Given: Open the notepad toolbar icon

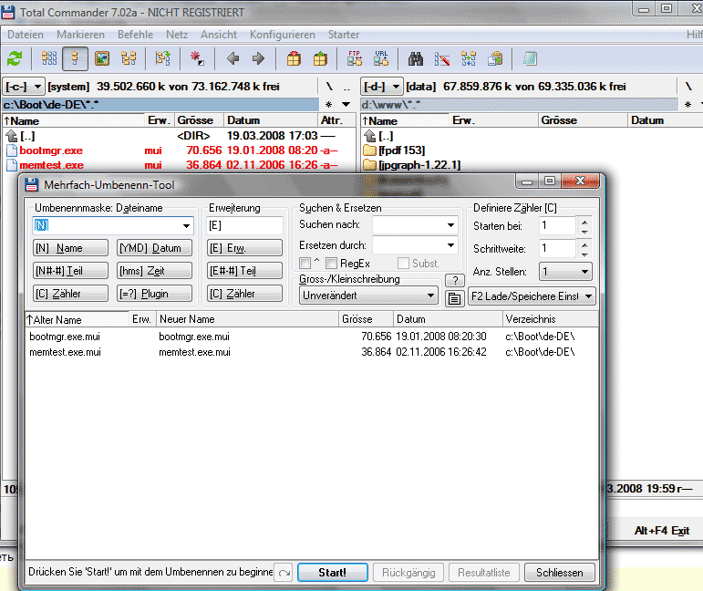Looking at the screenshot, I should [x=530, y=58].
